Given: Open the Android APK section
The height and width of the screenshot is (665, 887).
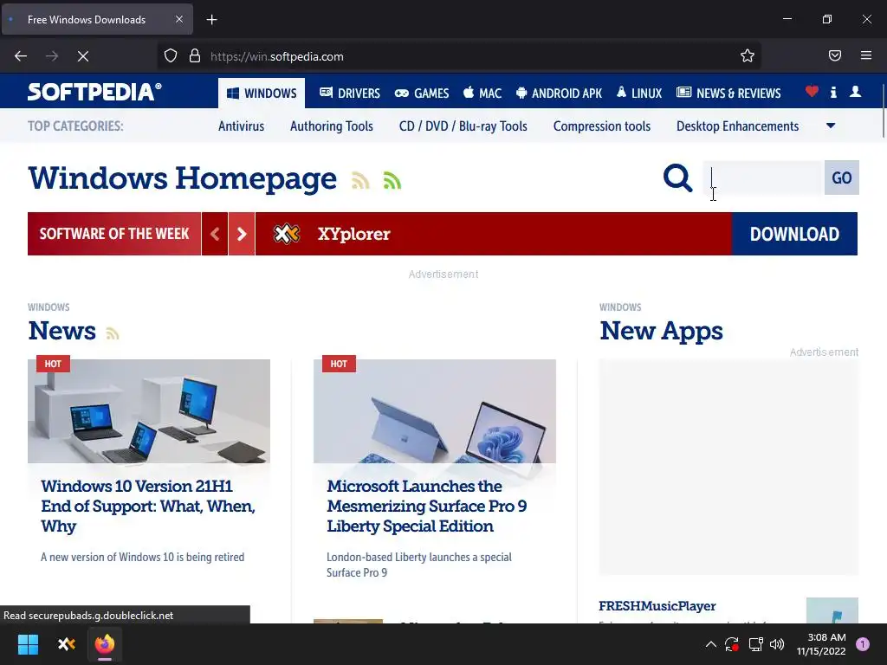Looking at the screenshot, I should [559, 93].
